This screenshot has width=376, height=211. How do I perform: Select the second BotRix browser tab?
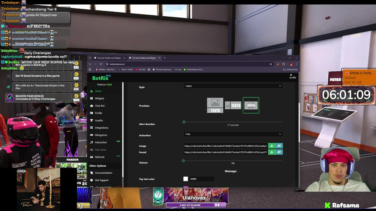point(144,58)
